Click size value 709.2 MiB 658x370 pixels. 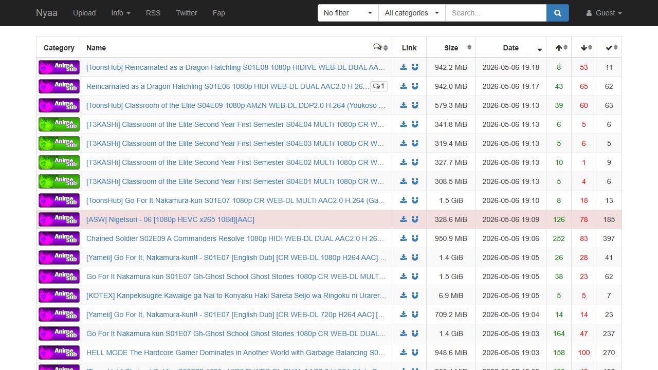pyautogui.click(x=451, y=314)
